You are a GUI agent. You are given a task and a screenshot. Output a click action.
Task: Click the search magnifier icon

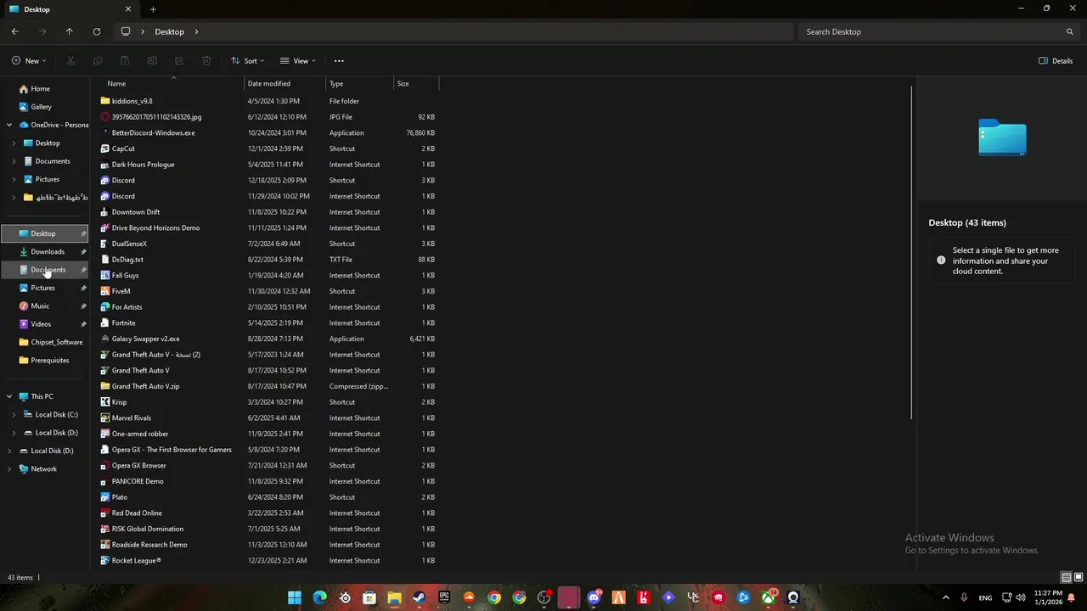pos(1070,31)
